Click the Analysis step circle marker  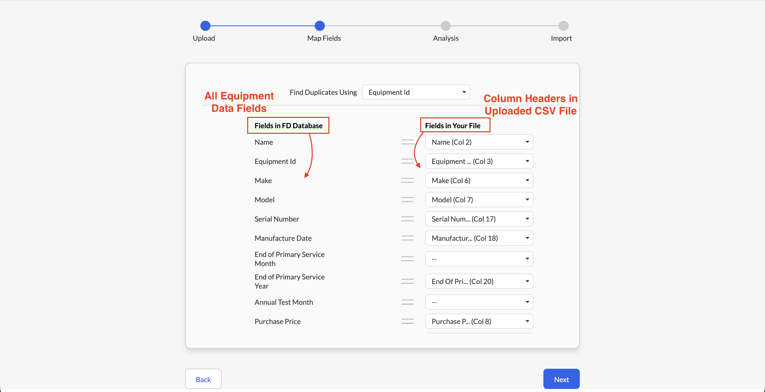point(445,26)
